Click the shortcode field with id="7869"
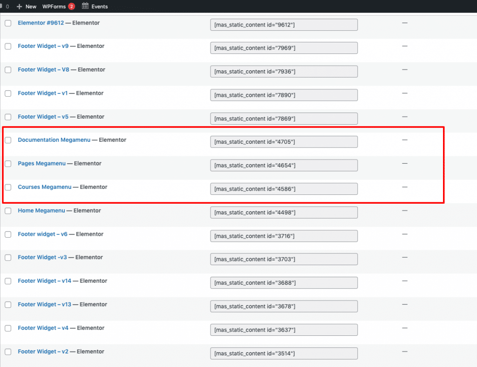This screenshot has width=477, height=367. point(284,119)
